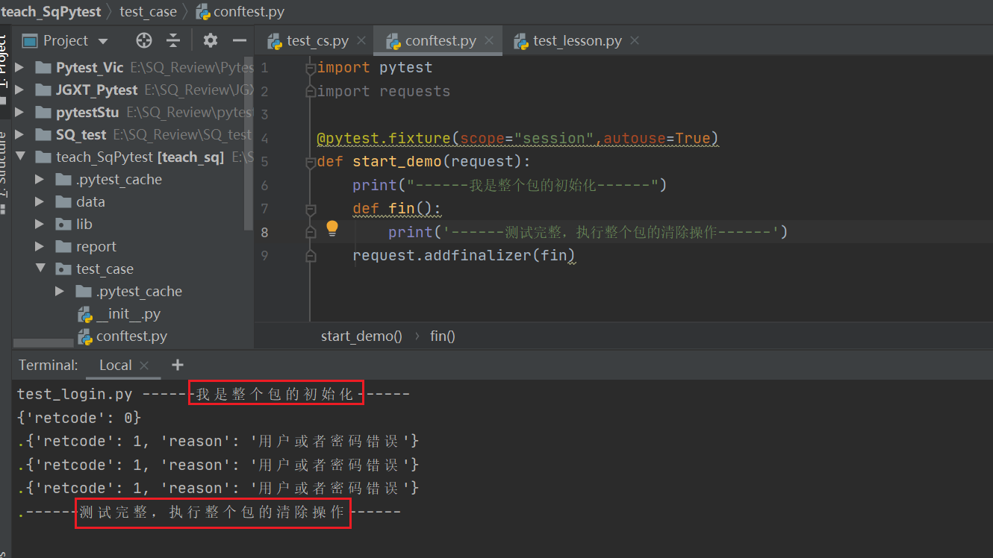
Task: Click the data folder icon
Action: pyautogui.click(x=63, y=202)
